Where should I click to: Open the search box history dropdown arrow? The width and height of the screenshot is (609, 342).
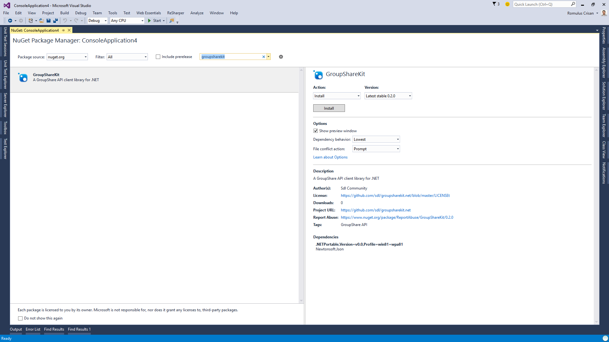pos(268,57)
